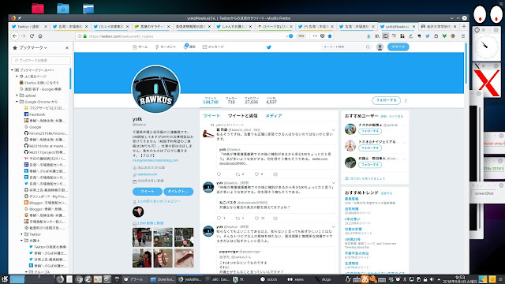Screen dimensions: 505x284
Task: Open the 1,890 photos and videos link
Action: pyautogui.click(x=151, y=223)
